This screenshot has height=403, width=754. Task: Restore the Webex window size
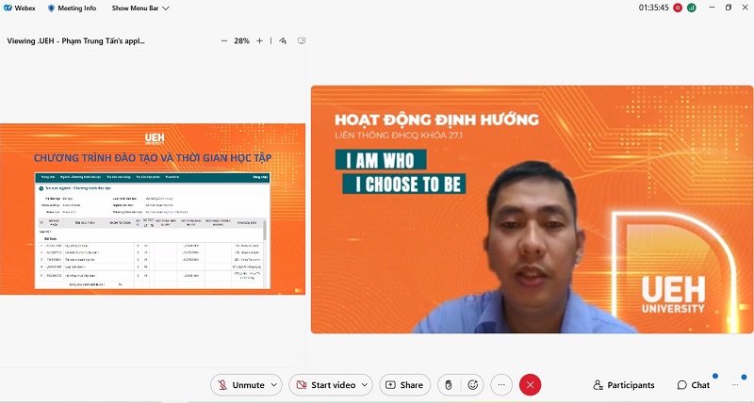pyautogui.click(x=729, y=8)
